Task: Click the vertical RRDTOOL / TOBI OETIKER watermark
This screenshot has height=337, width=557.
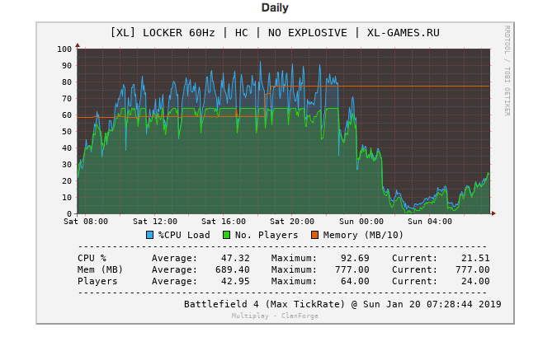Action: pyautogui.click(x=507, y=70)
